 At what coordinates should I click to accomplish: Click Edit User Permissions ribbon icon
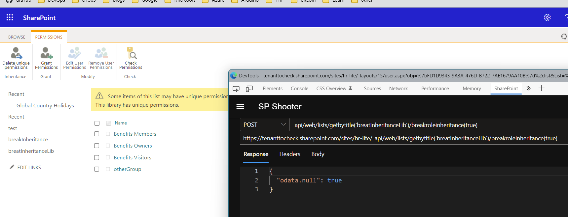coord(74,53)
